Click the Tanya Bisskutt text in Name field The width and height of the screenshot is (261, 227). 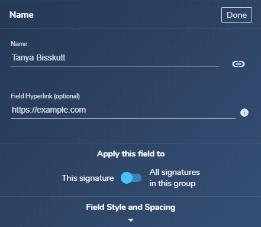(x=38, y=57)
